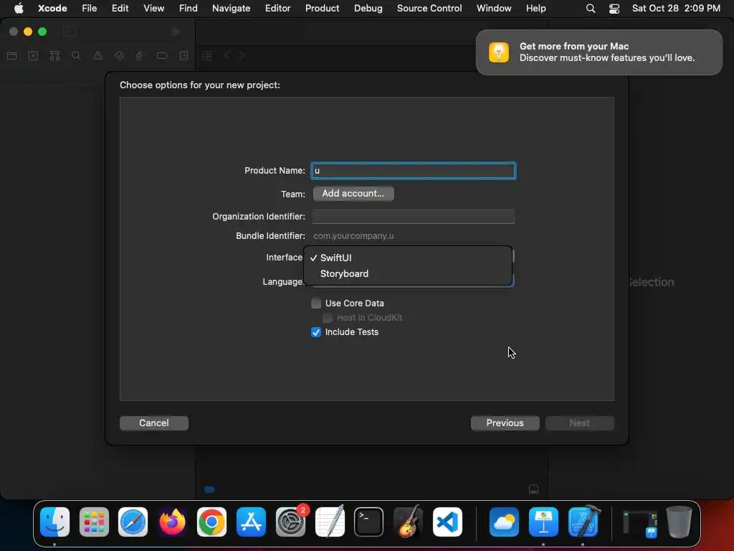
Task: Choose SwiftUI in the Interface popup
Action: point(408,258)
